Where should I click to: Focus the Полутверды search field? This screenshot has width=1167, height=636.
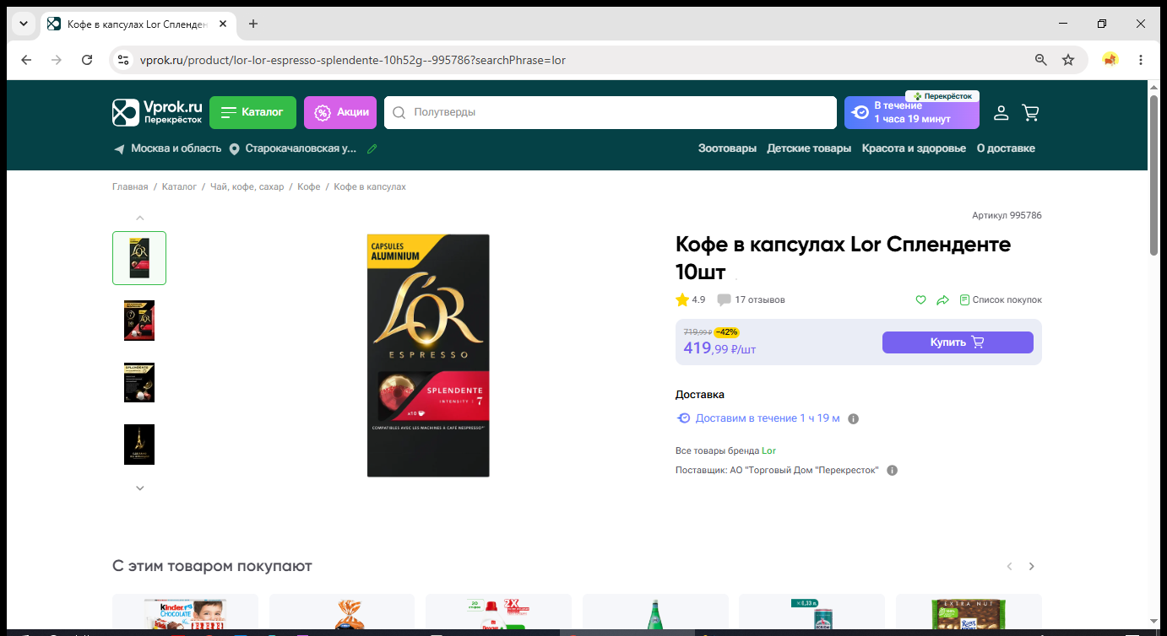coord(610,112)
